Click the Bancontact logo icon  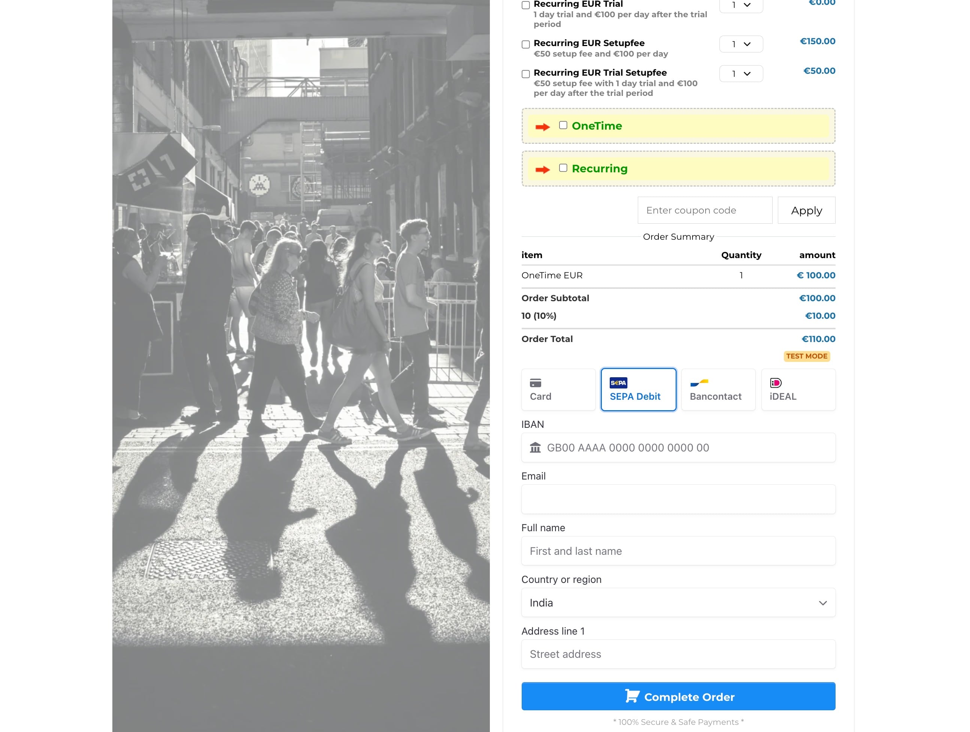[699, 383]
